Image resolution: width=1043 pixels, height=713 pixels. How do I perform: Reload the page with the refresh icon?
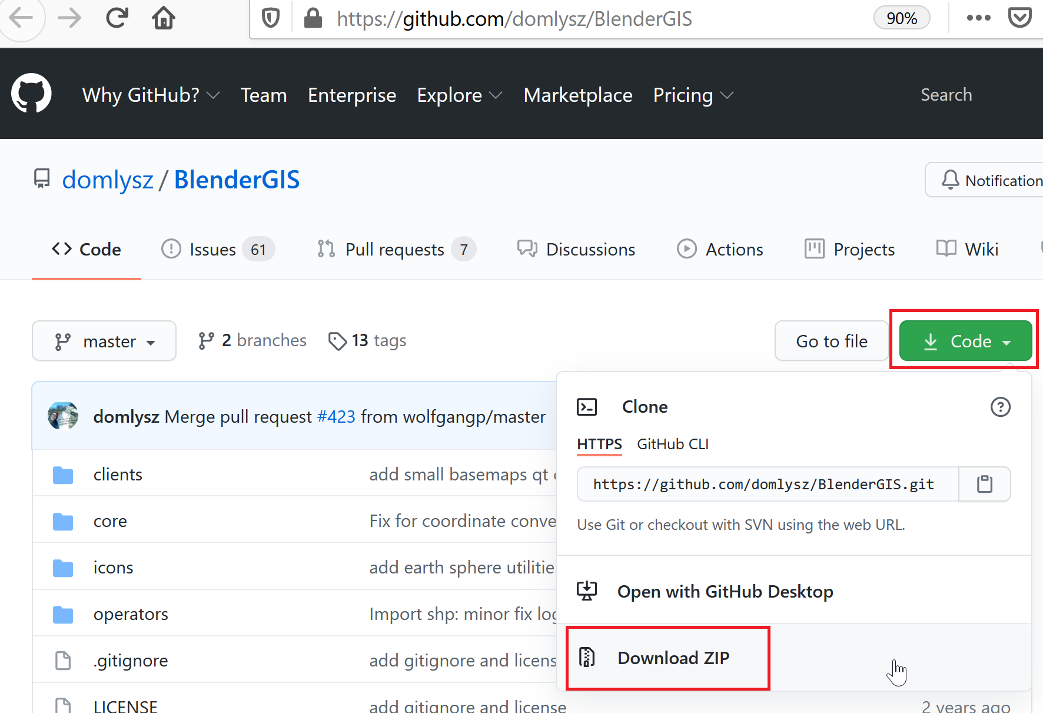[x=117, y=18]
